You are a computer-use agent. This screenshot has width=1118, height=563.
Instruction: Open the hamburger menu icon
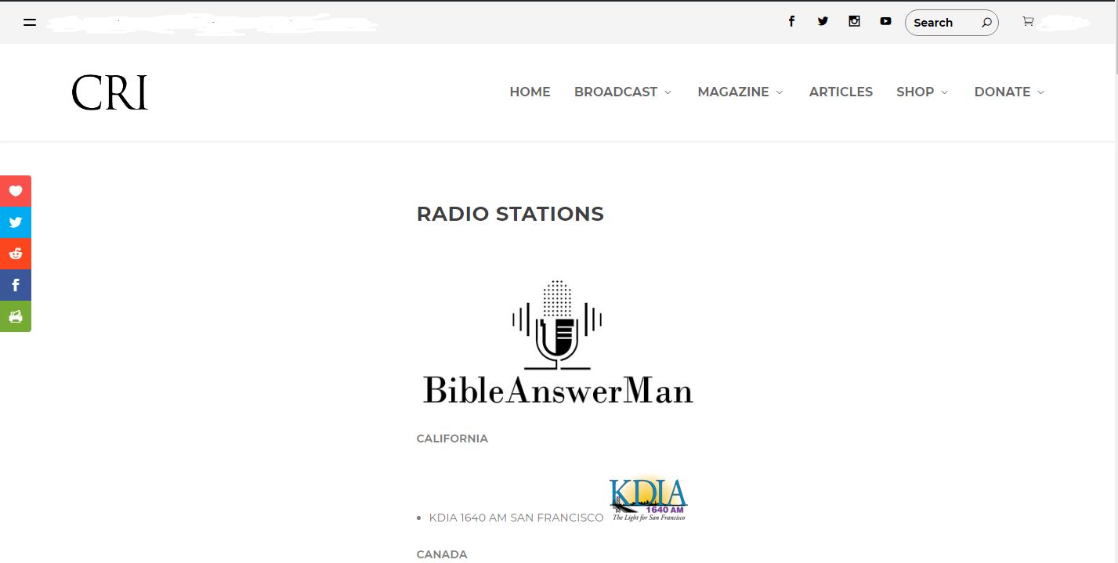(30, 23)
